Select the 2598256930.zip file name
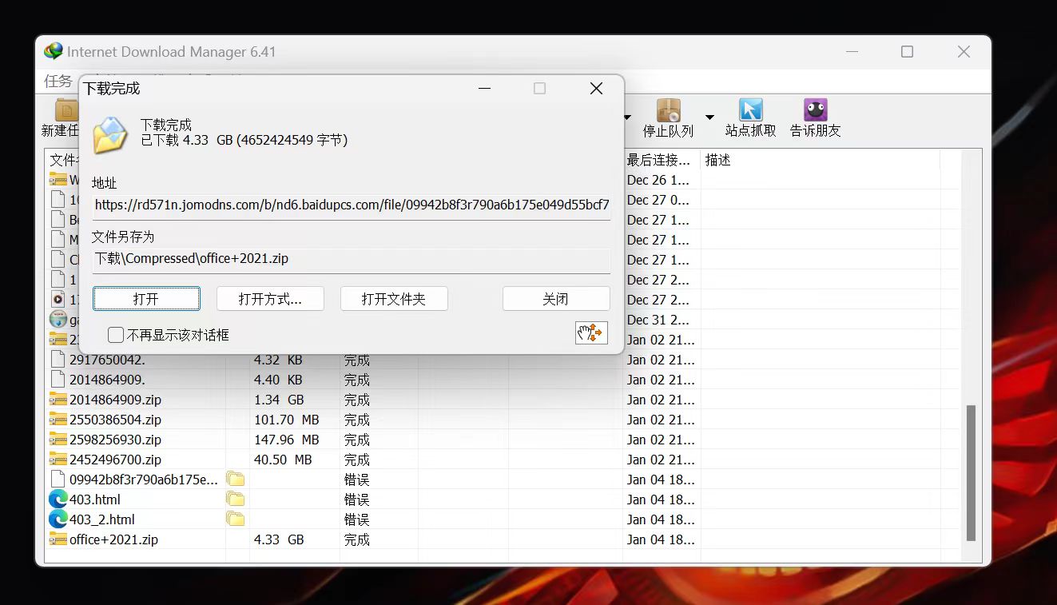Screen dimensions: 1057x605 [115, 440]
